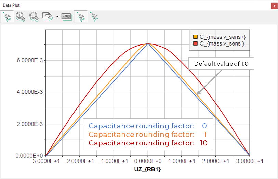Select the rightmost cursor tool icon

coord(94,16)
